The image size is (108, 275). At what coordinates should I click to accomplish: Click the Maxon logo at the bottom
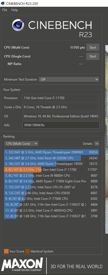click(22, 266)
